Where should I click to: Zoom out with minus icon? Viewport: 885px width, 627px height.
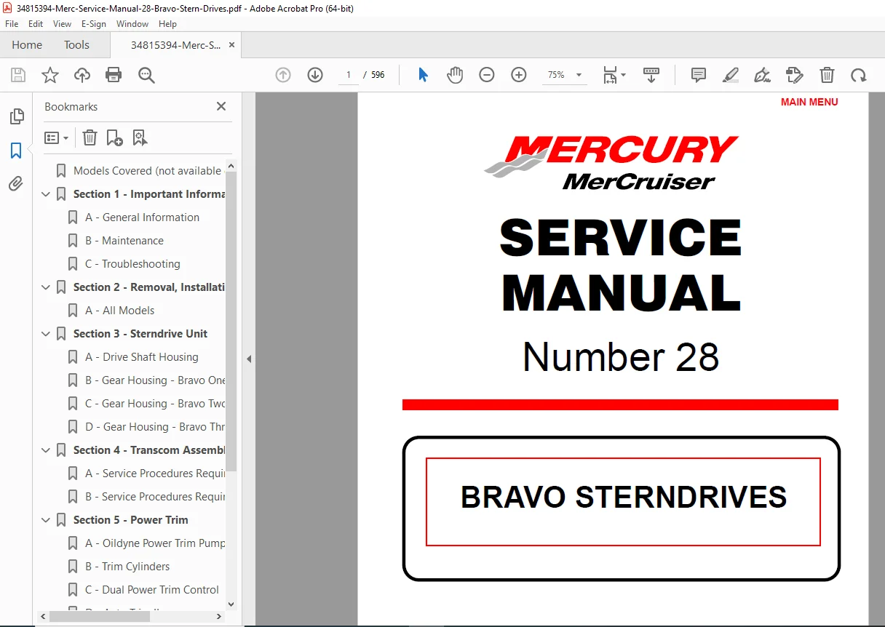[487, 75]
